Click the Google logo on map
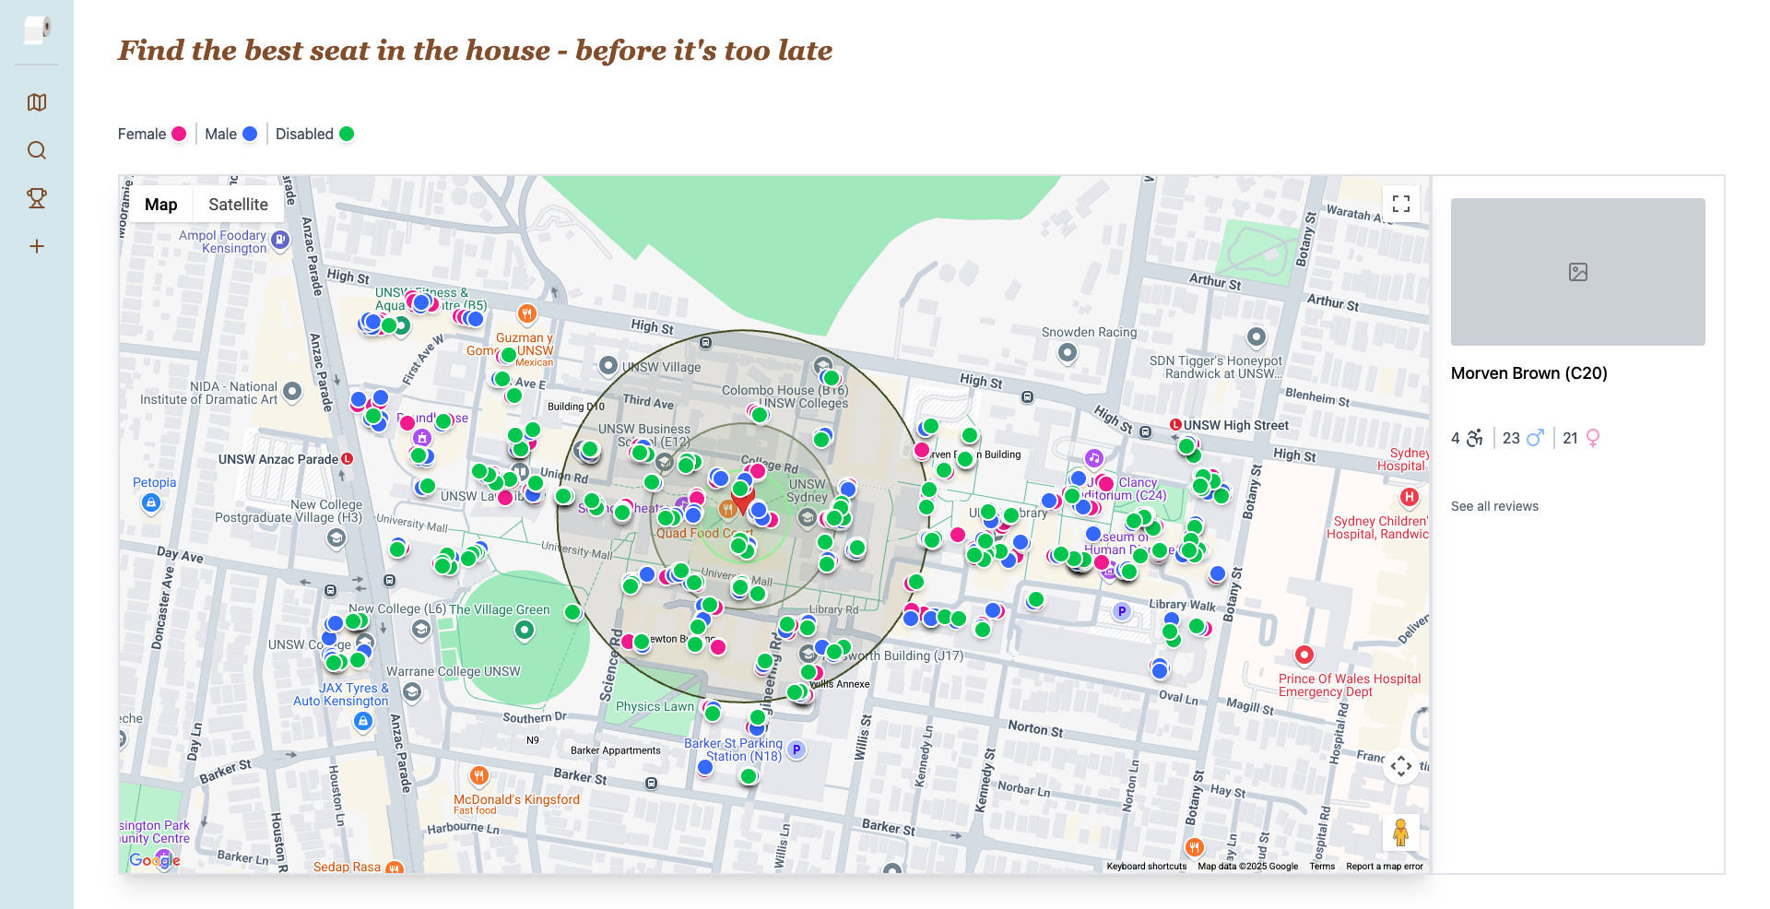Viewport: 1770px width, 909px height. click(x=154, y=860)
